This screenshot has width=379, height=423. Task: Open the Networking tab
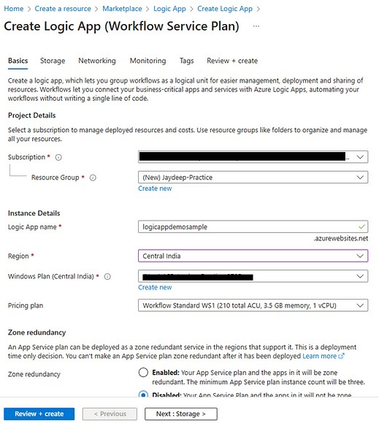click(x=97, y=61)
